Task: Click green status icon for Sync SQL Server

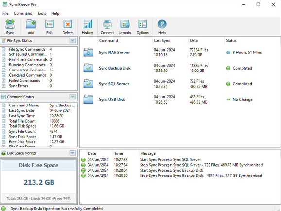Action: pyautogui.click(x=228, y=84)
